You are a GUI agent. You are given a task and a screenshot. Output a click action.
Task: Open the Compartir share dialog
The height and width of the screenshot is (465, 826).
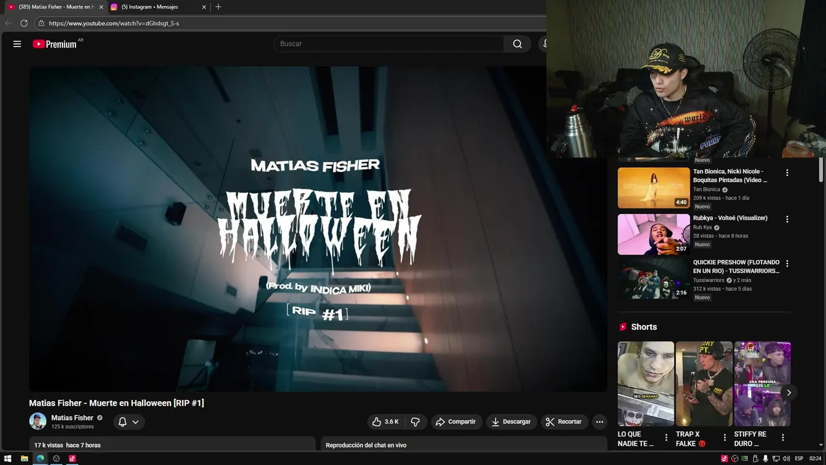pos(456,422)
